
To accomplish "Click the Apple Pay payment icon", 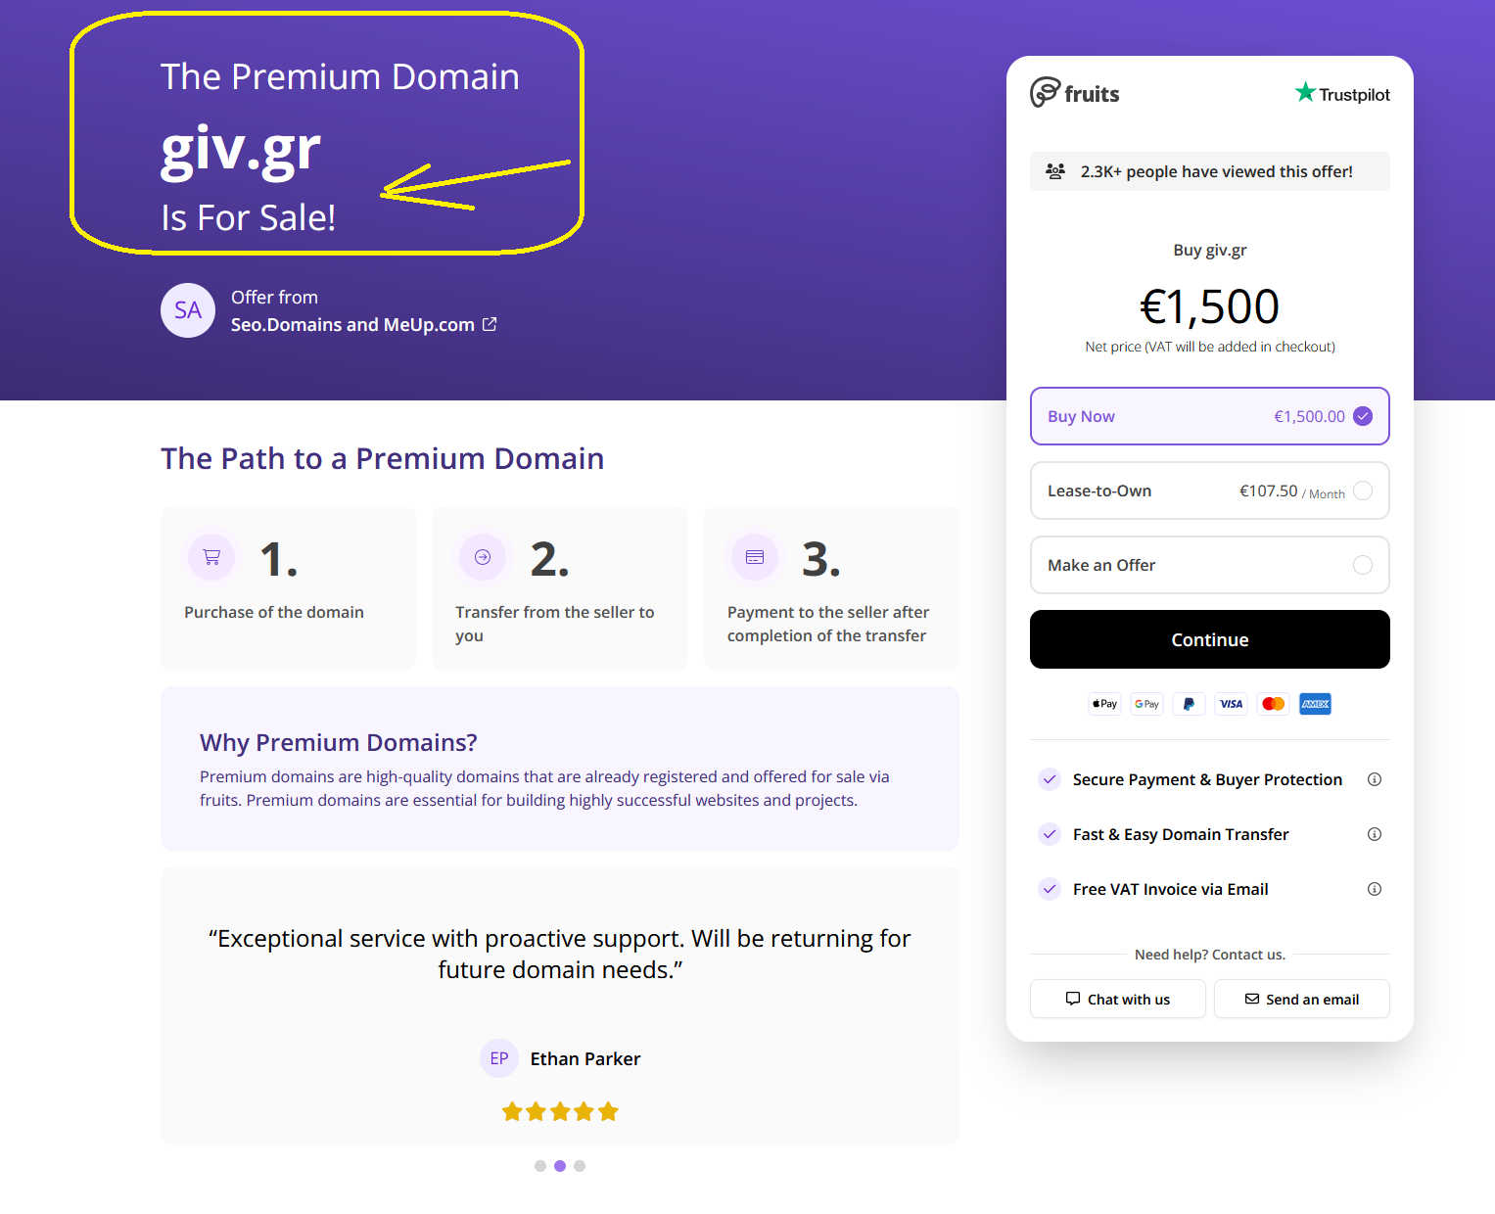I will coord(1104,704).
